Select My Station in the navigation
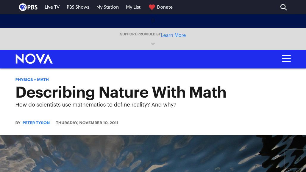Image resolution: width=306 pixels, height=172 pixels. [x=107, y=7]
